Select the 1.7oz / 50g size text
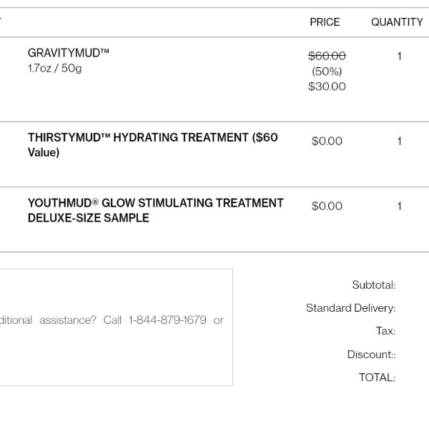This screenshot has height=429, width=429. click(55, 68)
